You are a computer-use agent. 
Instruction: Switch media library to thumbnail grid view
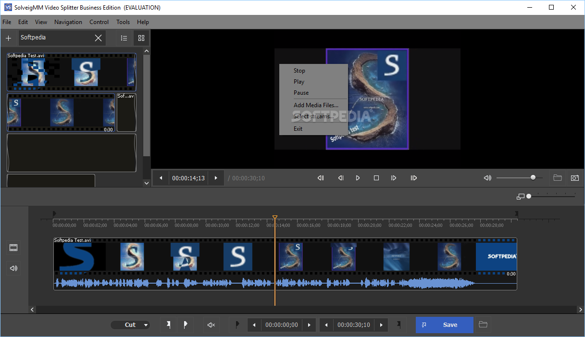click(141, 38)
